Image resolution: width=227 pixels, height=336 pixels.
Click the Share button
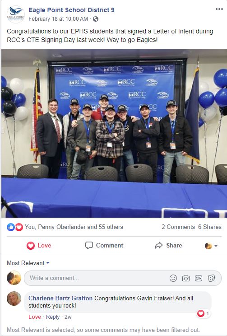(x=168, y=245)
